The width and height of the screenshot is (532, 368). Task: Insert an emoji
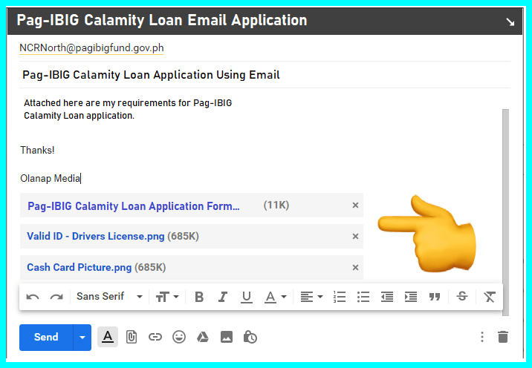click(179, 337)
